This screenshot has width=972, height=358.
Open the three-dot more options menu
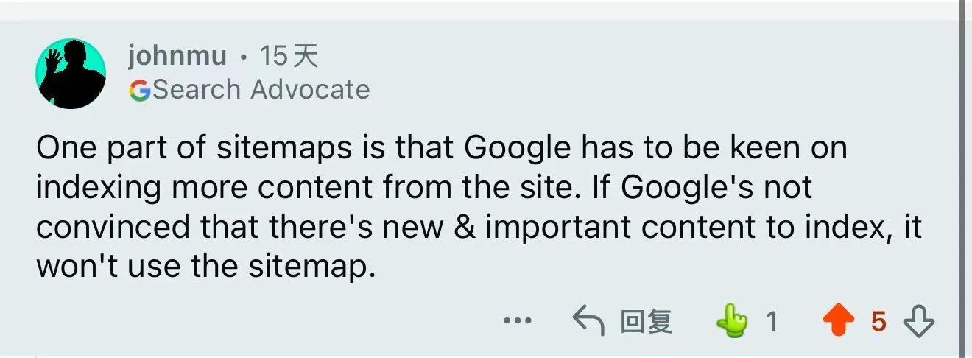[x=517, y=321]
